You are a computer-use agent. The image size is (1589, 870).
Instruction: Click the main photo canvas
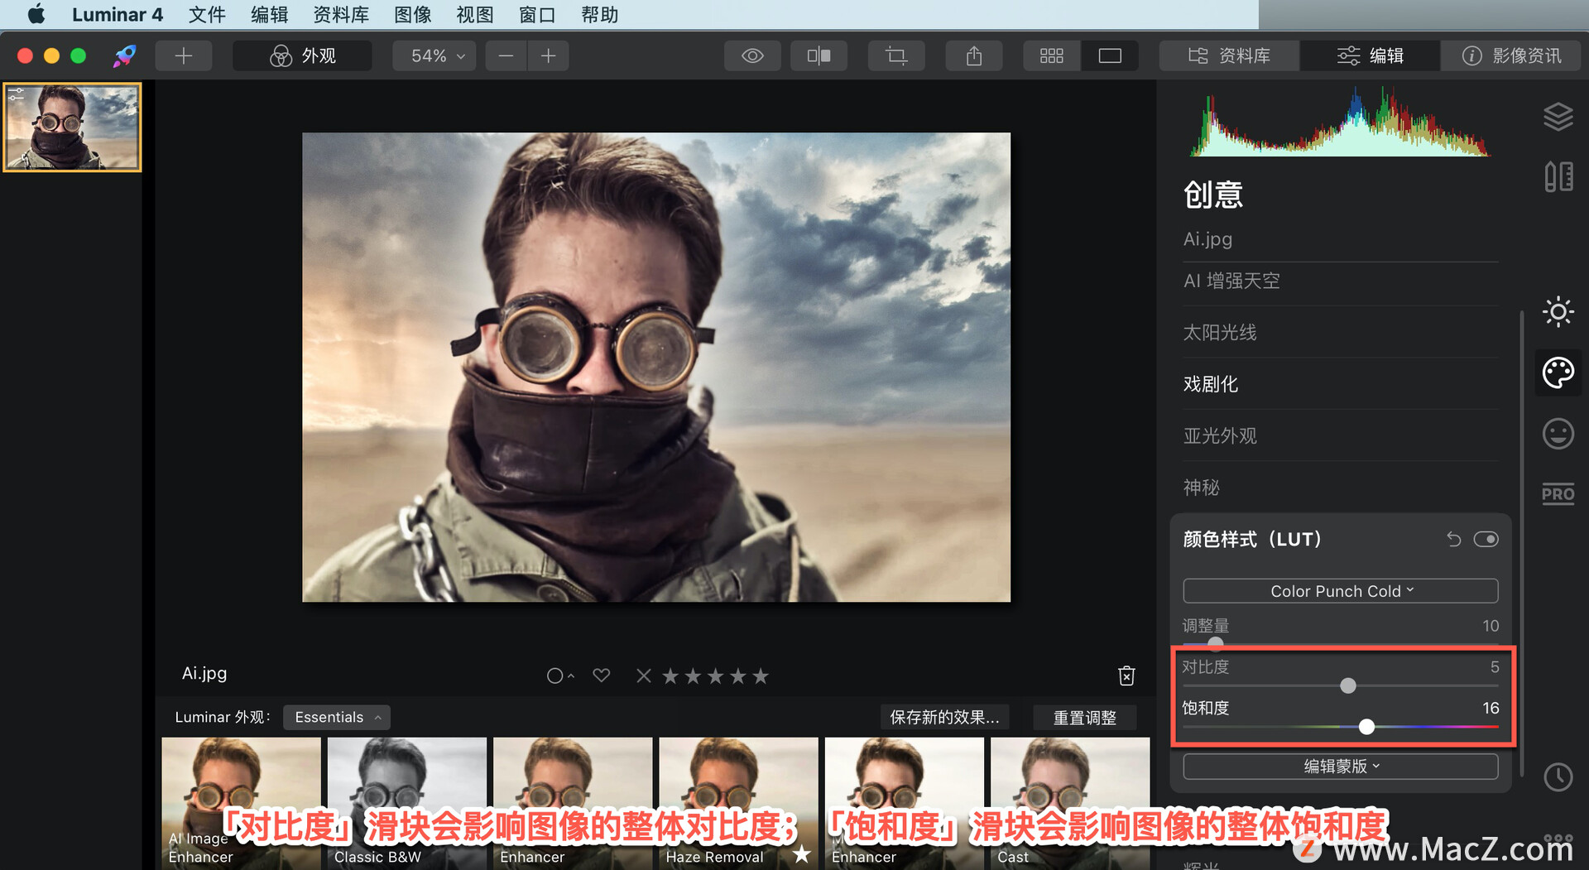[656, 368]
